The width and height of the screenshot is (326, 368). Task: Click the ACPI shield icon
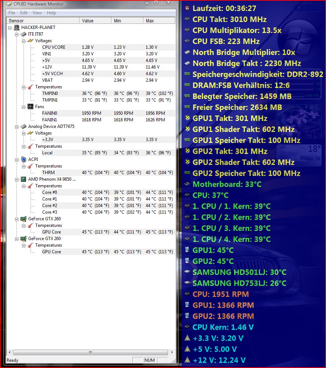(x=23, y=159)
